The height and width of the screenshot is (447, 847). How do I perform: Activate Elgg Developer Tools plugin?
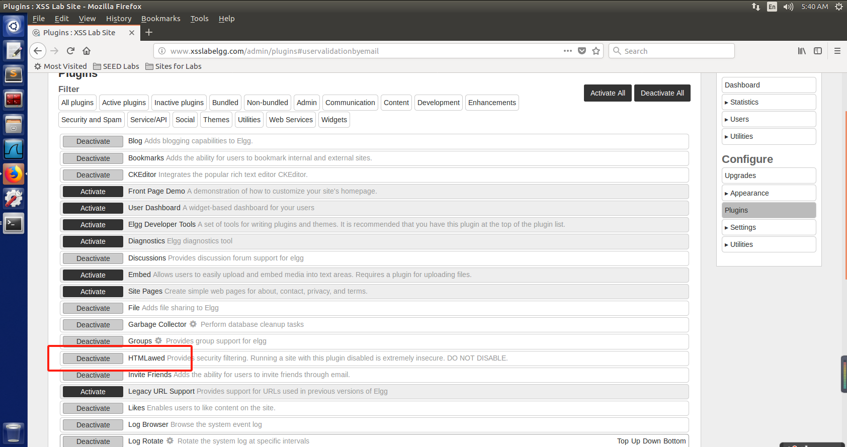pos(93,225)
